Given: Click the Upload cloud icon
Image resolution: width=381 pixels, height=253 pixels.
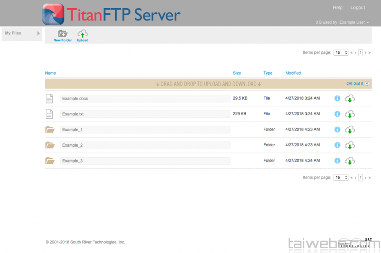Looking at the screenshot, I should (x=82, y=34).
